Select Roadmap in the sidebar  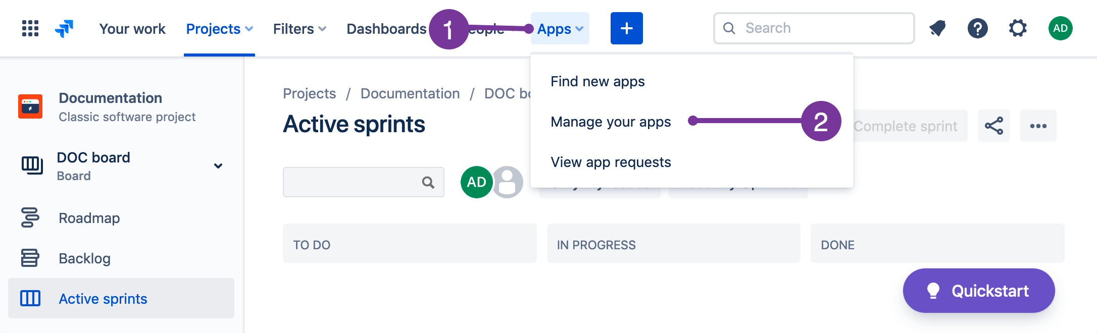(x=89, y=217)
